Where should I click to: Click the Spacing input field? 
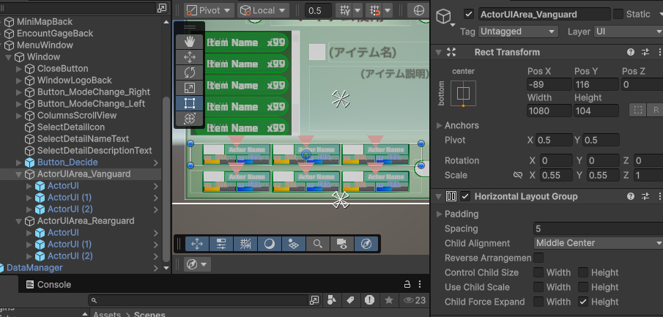(x=597, y=228)
